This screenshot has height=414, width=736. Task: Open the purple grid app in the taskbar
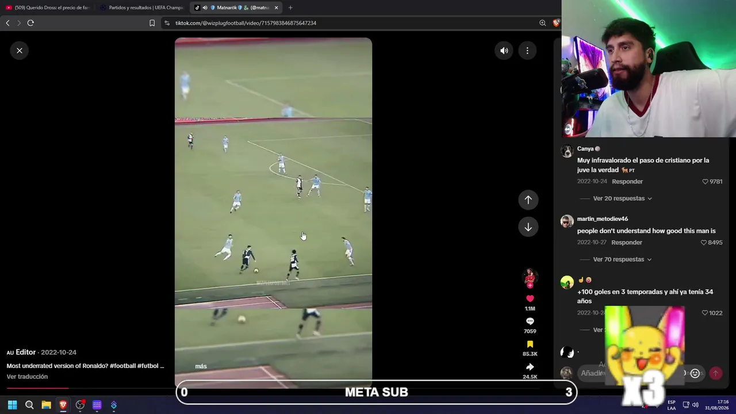(97, 405)
